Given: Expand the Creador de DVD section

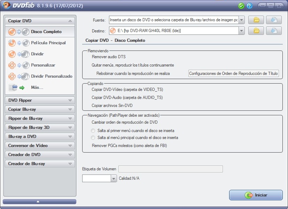Looking at the screenshot, I should [40, 155].
